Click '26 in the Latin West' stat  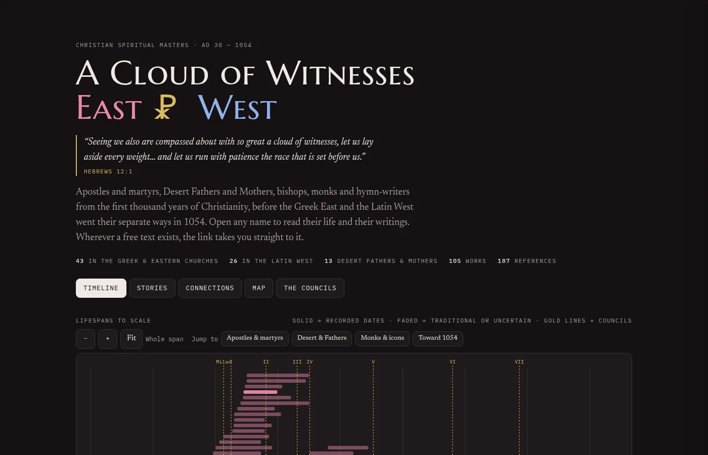[x=271, y=261]
